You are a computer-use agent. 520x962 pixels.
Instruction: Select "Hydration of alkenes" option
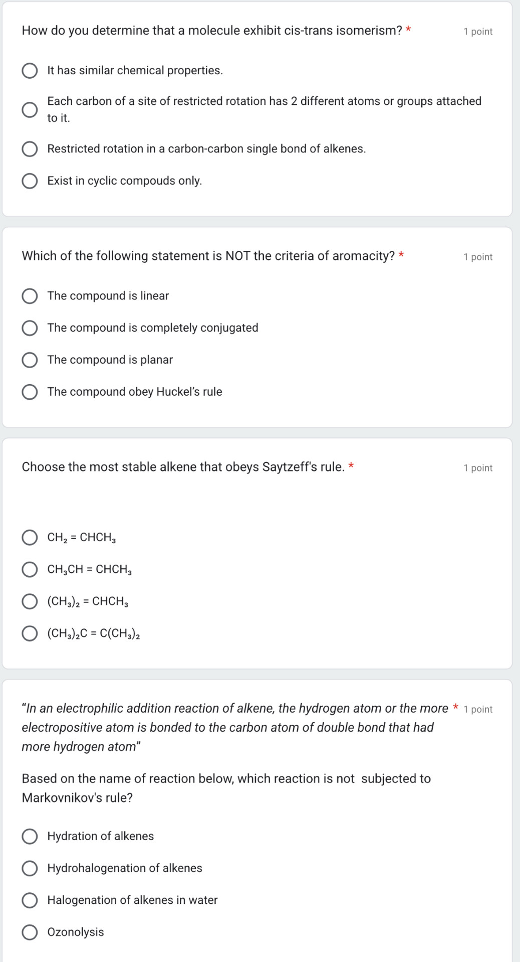coord(30,836)
